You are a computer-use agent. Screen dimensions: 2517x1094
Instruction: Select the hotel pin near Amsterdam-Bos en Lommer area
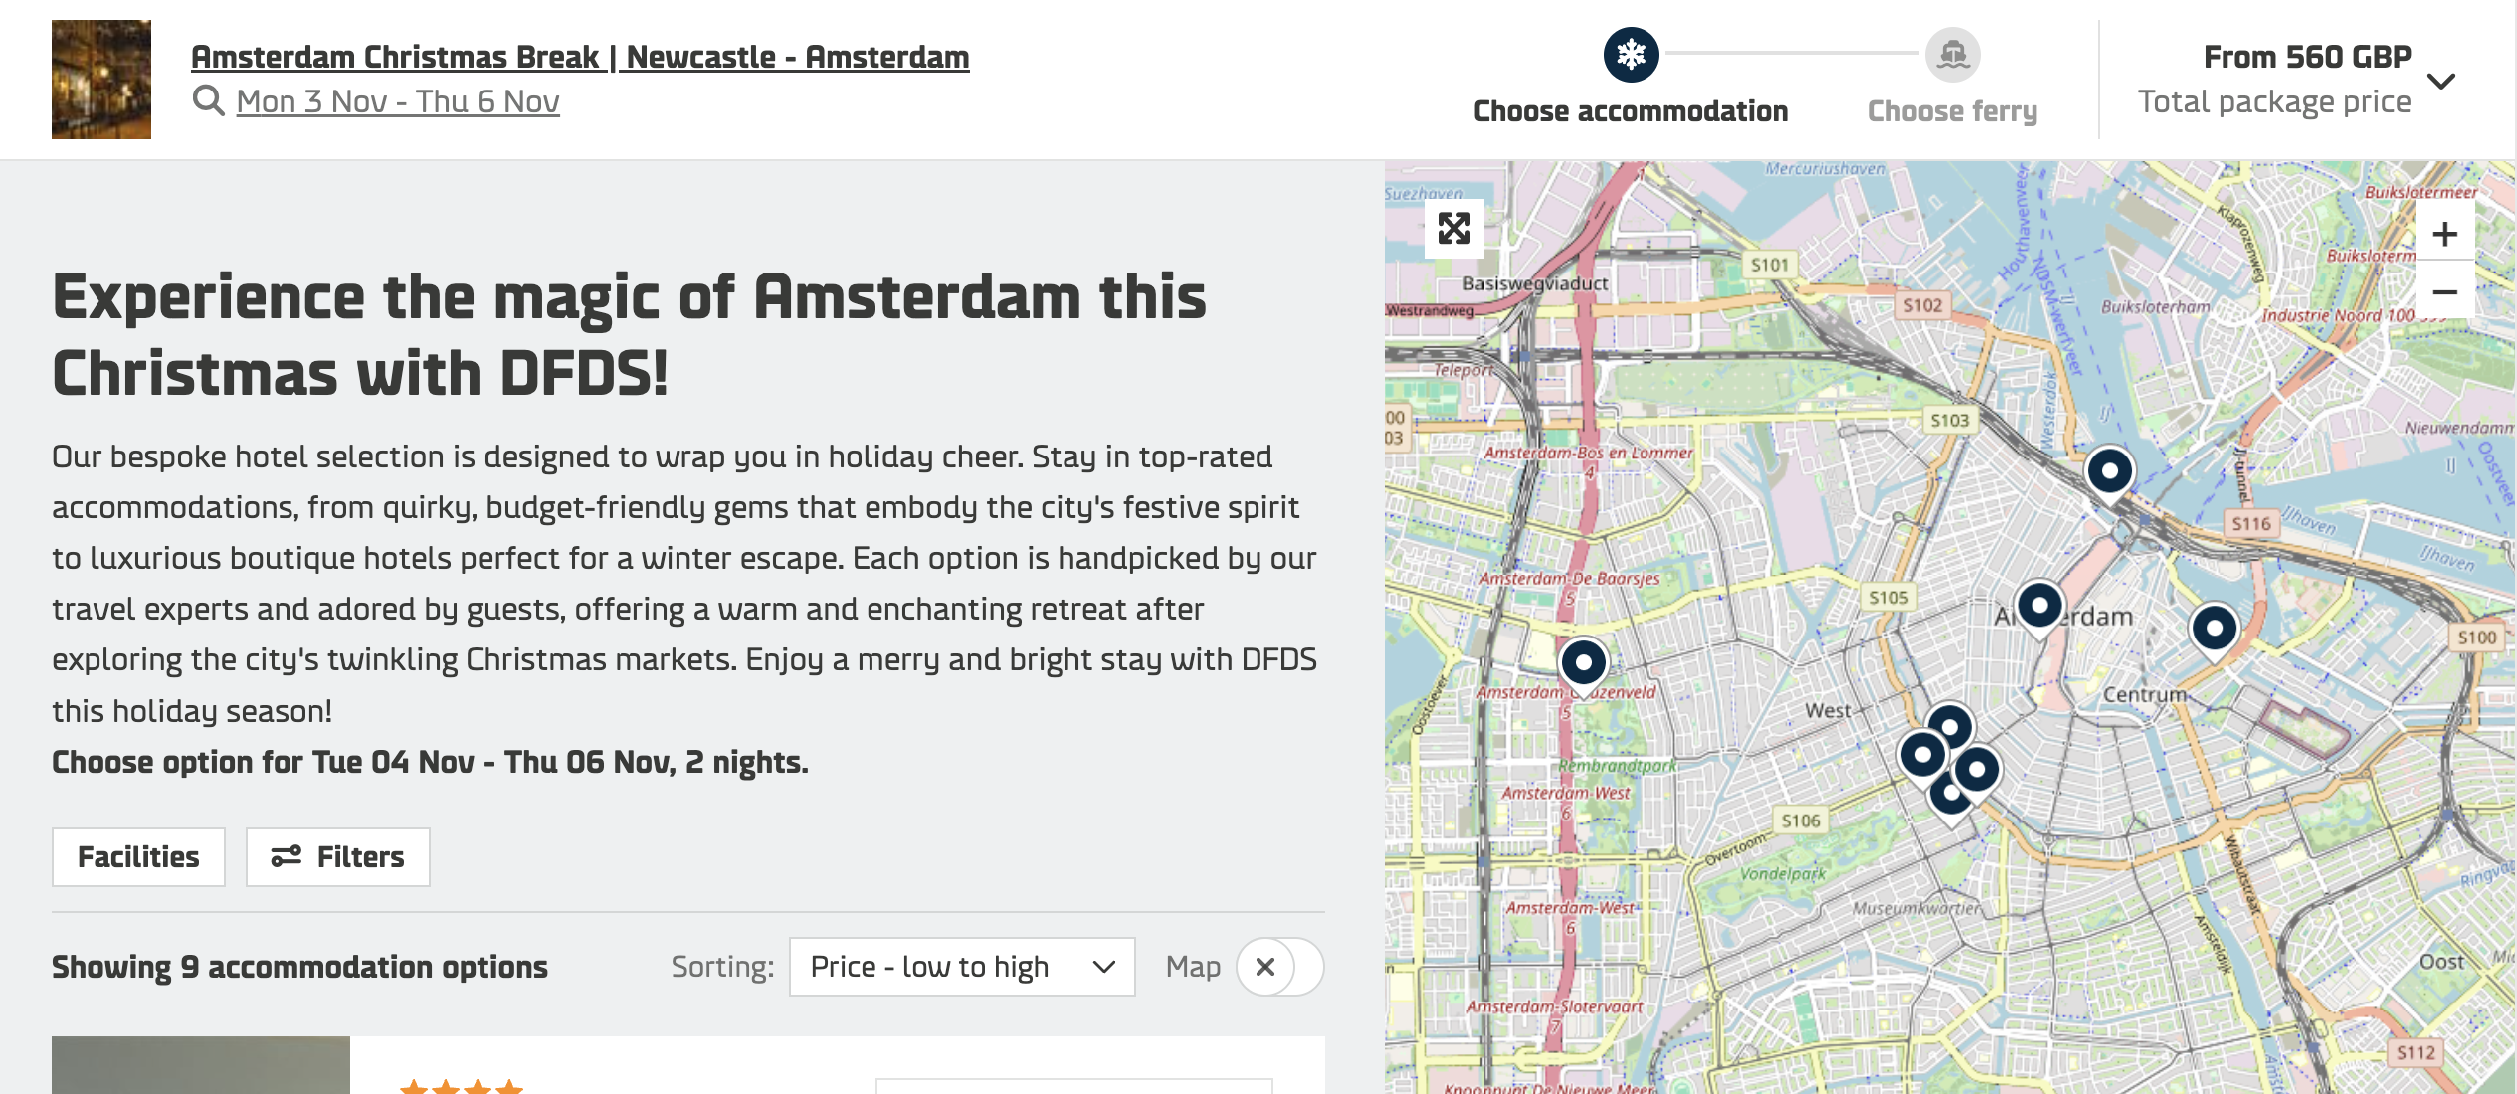(1583, 662)
